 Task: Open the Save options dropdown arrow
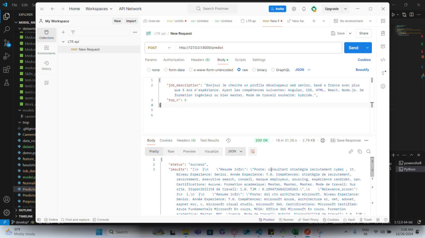pyautogui.click(x=350, y=33)
